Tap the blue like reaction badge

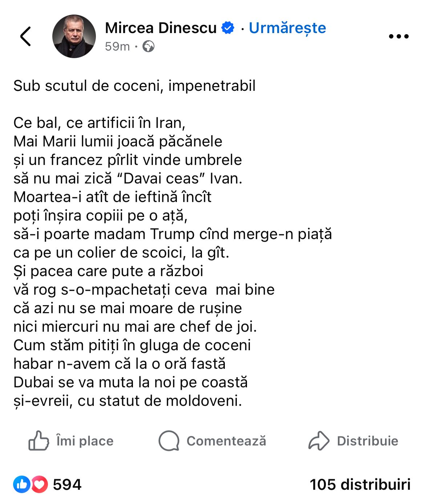[22, 484]
